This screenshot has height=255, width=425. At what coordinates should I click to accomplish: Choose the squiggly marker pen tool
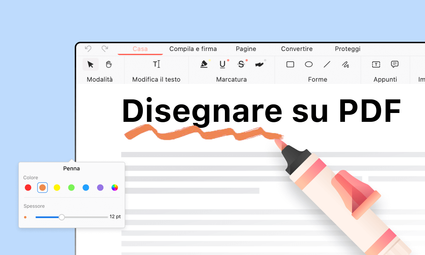point(260,64)
